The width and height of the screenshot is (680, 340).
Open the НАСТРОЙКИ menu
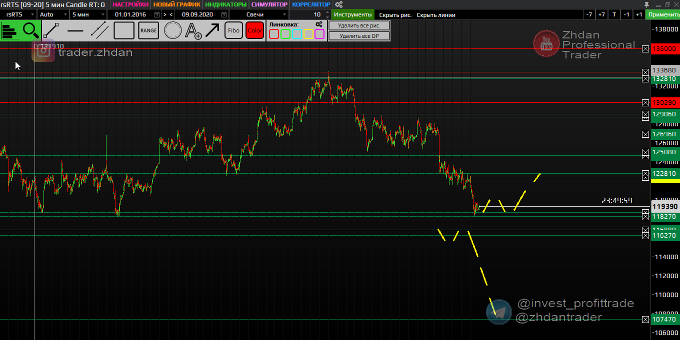pos(130,4)
